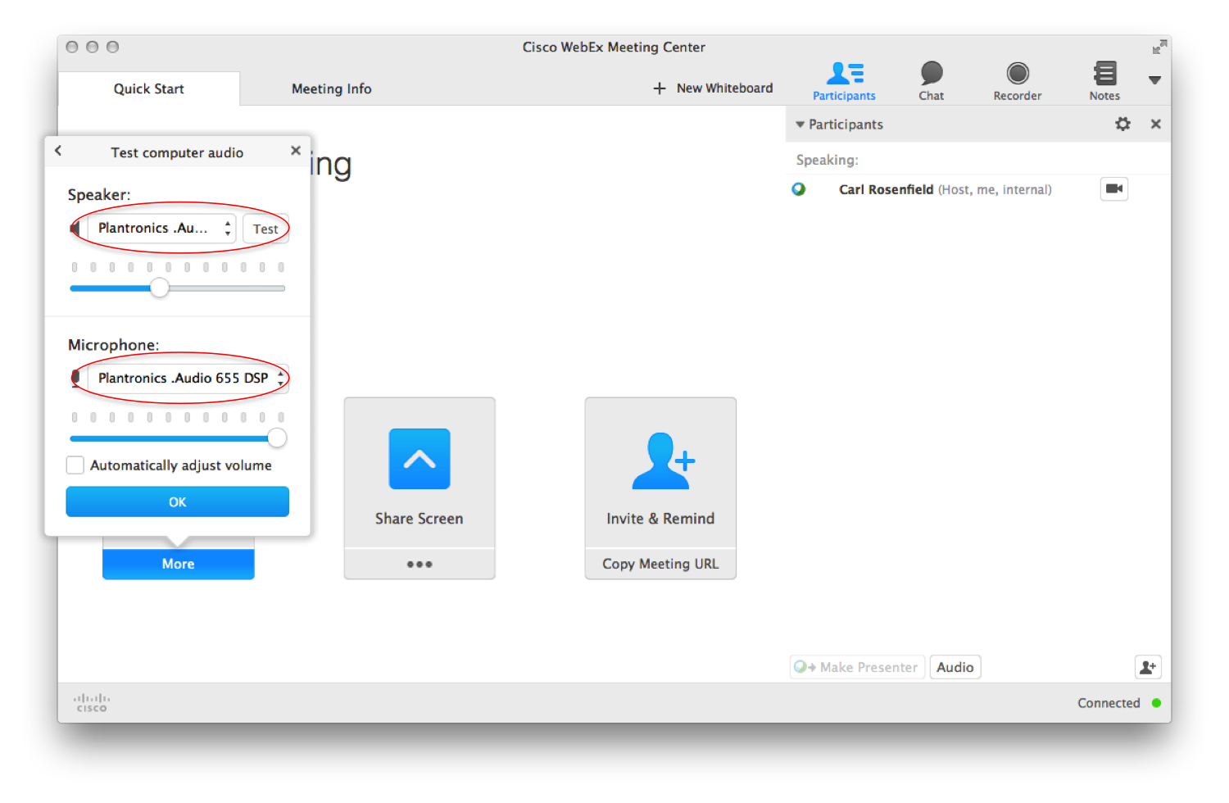Switch to the Meeting Info tab
1229x803 pixels.
(x=332, y=88)
